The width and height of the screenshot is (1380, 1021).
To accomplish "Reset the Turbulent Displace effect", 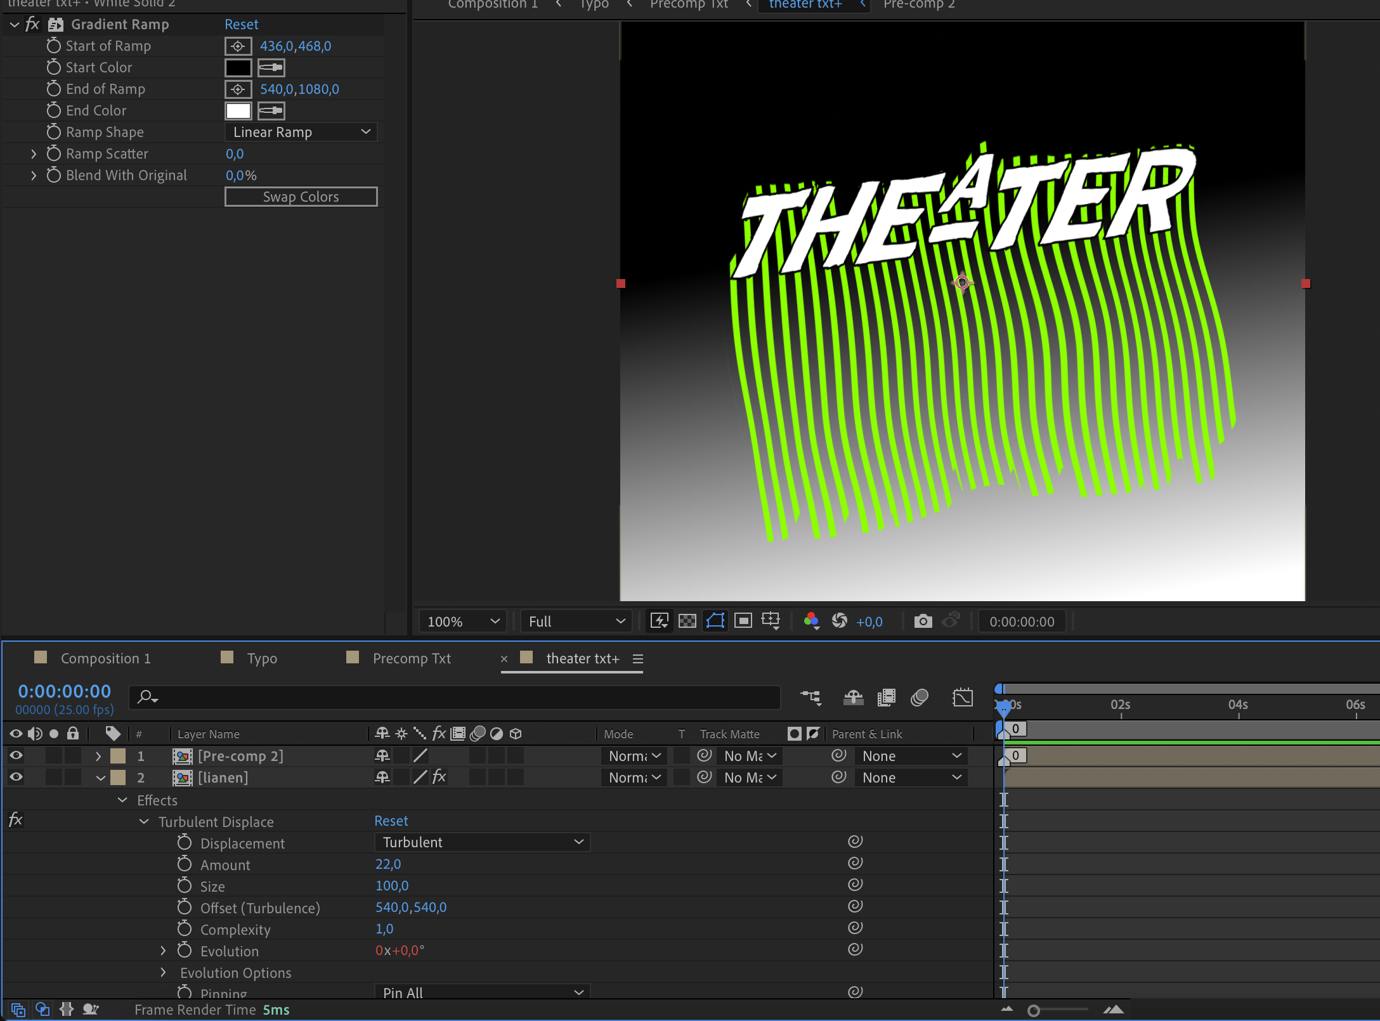I will pos(391,821).
